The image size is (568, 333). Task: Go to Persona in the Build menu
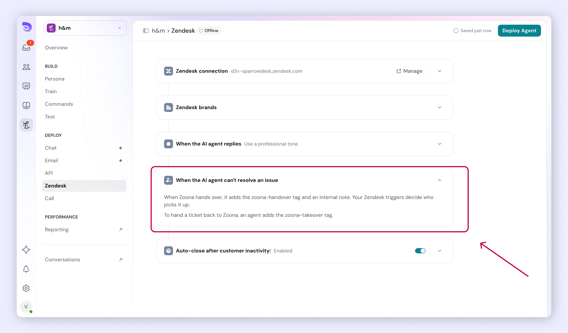(55, 79)
